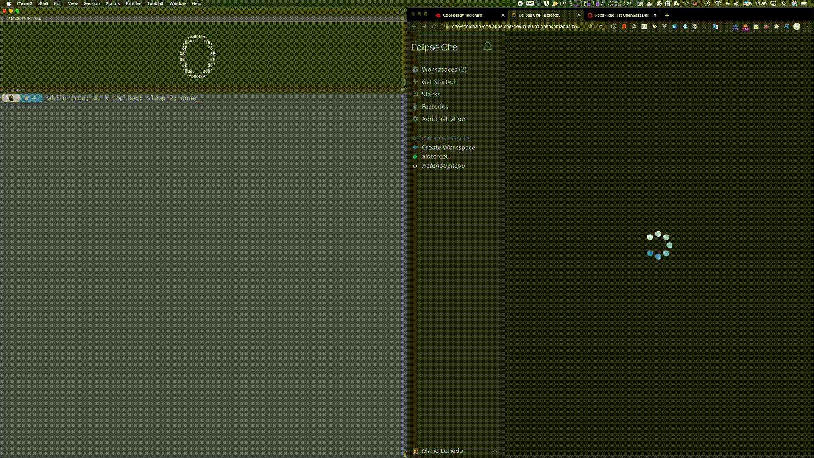Image resolution: width=814 pixels, height=458 pixels.
Task: Click the Eclipse Che notifications bell icon
Action: 487,47
